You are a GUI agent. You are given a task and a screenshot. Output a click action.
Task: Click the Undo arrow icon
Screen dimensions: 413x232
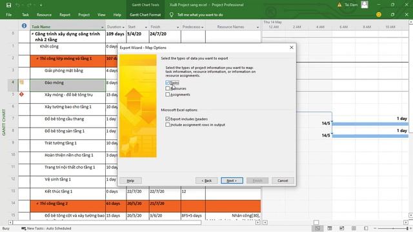coord(17,5)
